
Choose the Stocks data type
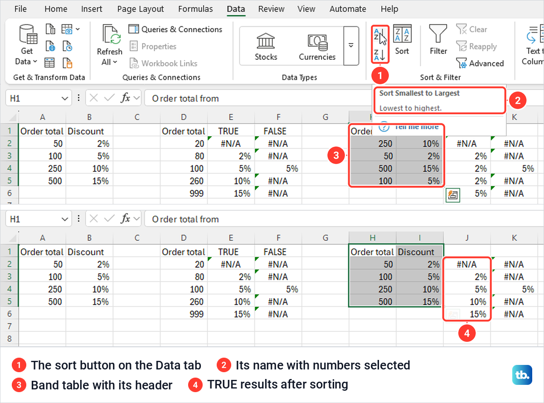(x=266, y=46)
